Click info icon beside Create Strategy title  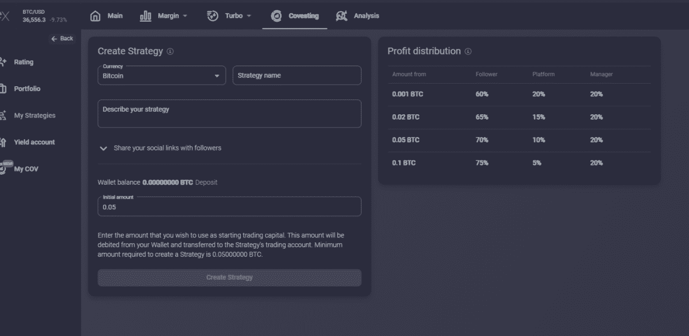pos(170,52)
